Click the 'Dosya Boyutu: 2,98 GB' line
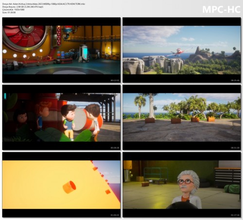Screen dimensions: 243x220 pos(23,7)
